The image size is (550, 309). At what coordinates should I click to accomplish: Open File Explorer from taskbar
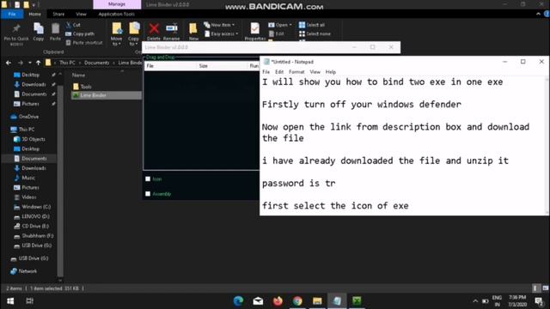(317, 301)
